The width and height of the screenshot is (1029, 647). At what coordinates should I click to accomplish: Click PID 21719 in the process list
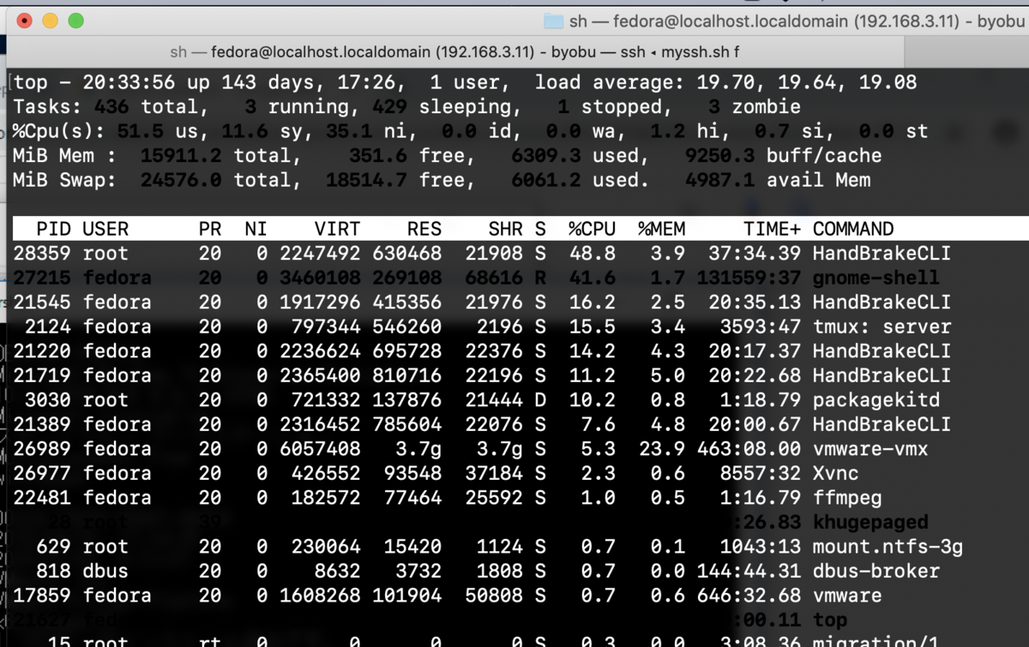tap(42, 375)
